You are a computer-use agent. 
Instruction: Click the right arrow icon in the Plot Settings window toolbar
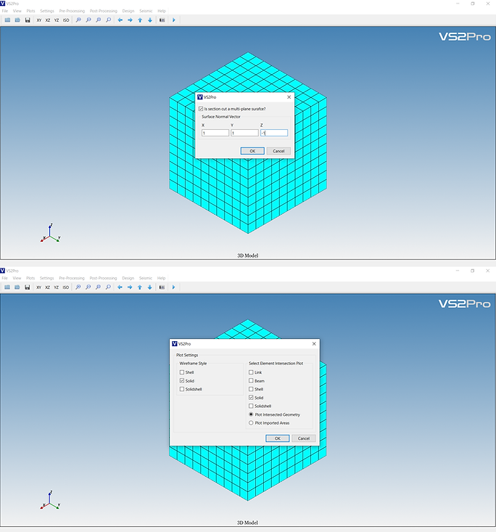pos(130,287)
